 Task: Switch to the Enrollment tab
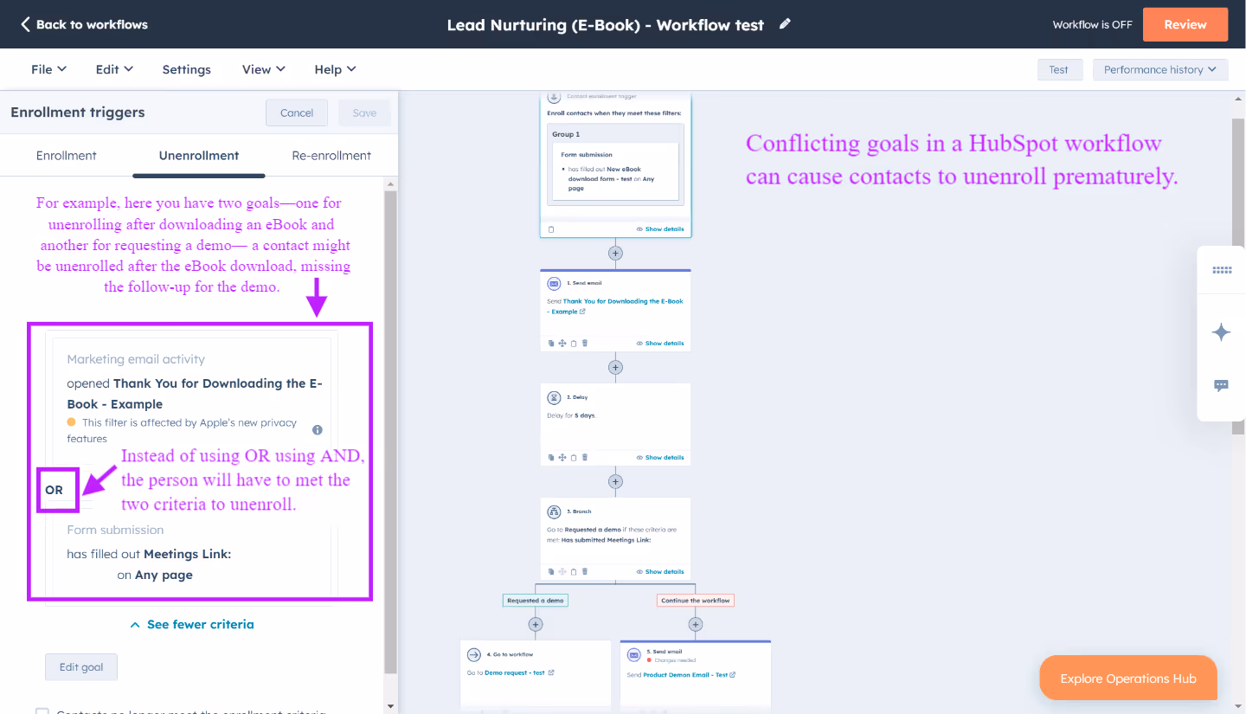pyautogui.click(x=67, y=156)
